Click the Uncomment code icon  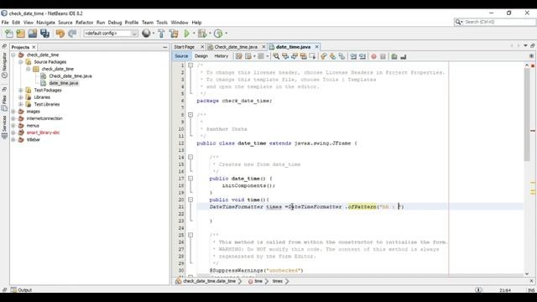click(x=403, y=56)
